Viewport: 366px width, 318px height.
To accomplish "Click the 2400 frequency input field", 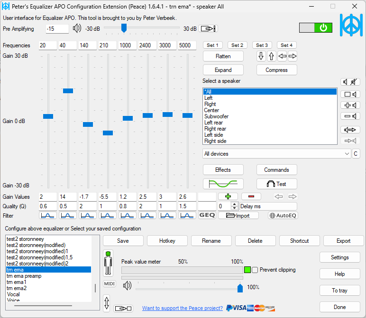I will (x=147, y=45).
